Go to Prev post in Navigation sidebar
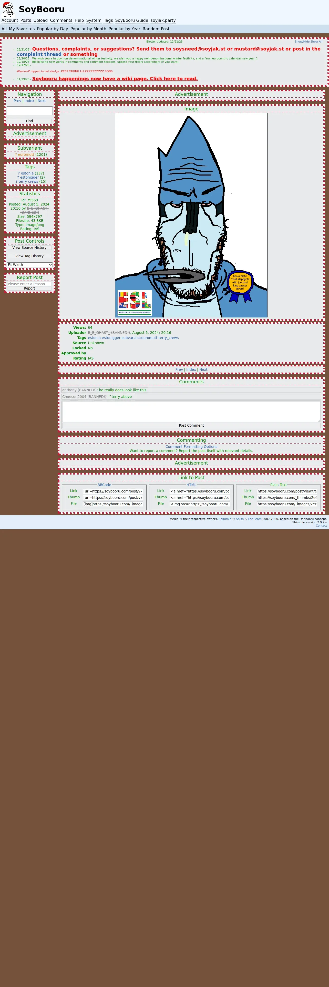 coord(17,101)
